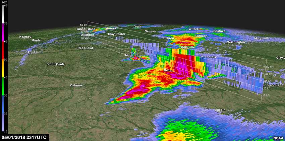Viewport: 285px width, 141px height.
Task: Click the NOAA credit label
Action: click(278, 138)
